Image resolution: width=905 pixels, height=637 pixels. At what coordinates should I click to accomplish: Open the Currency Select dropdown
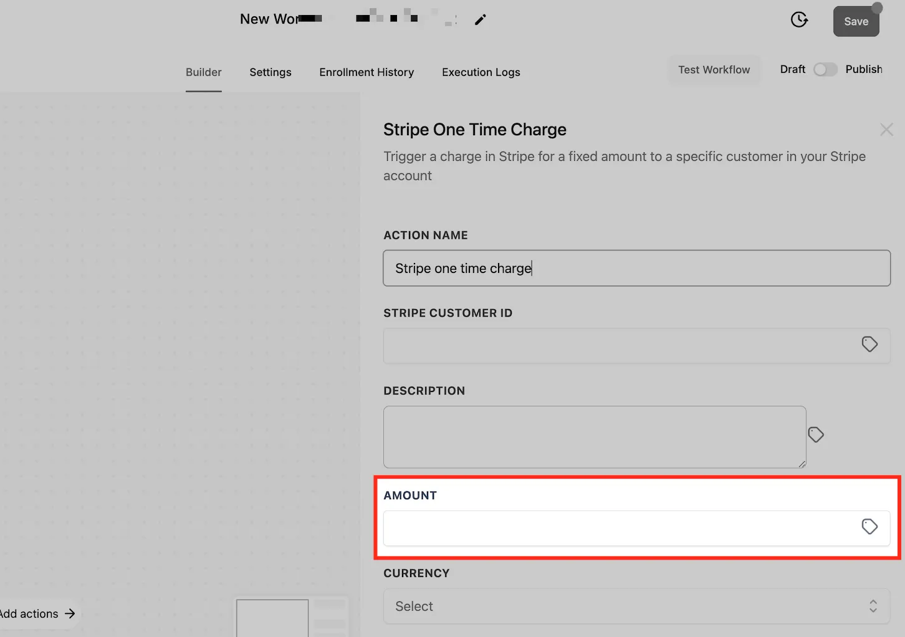[636, 606]
